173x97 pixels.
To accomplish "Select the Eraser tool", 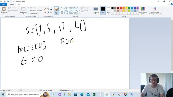I will tap(45, 12).
